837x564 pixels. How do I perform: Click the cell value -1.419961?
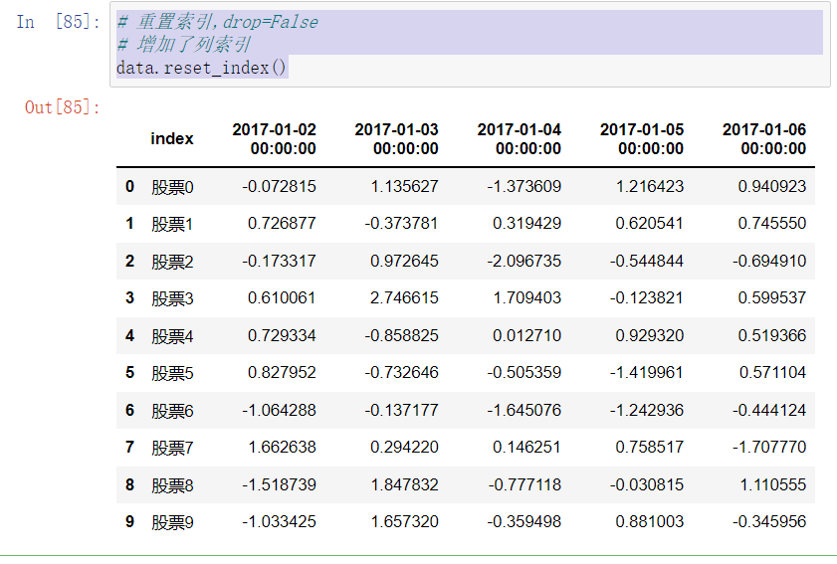[647, 372]
